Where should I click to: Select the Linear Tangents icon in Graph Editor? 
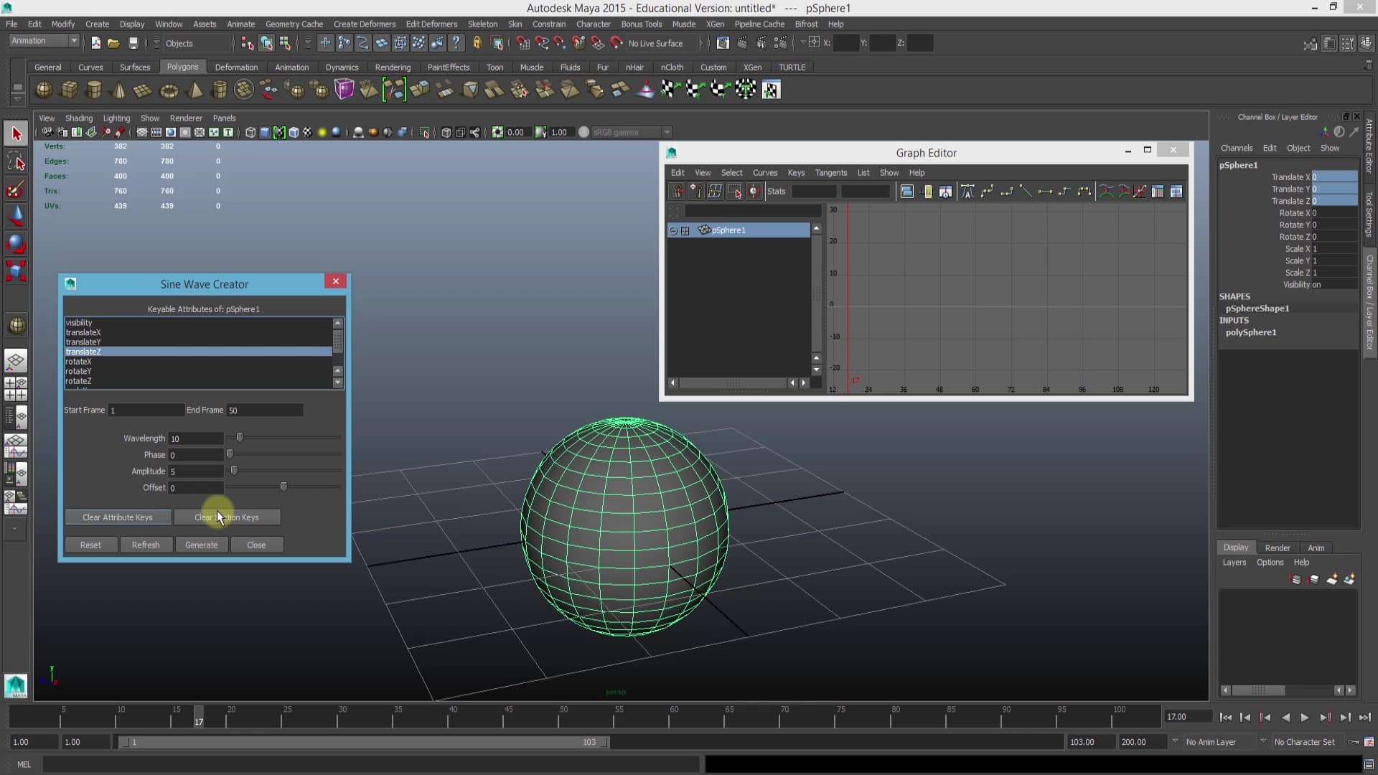pyautogui.click(x=1026, y=191)
